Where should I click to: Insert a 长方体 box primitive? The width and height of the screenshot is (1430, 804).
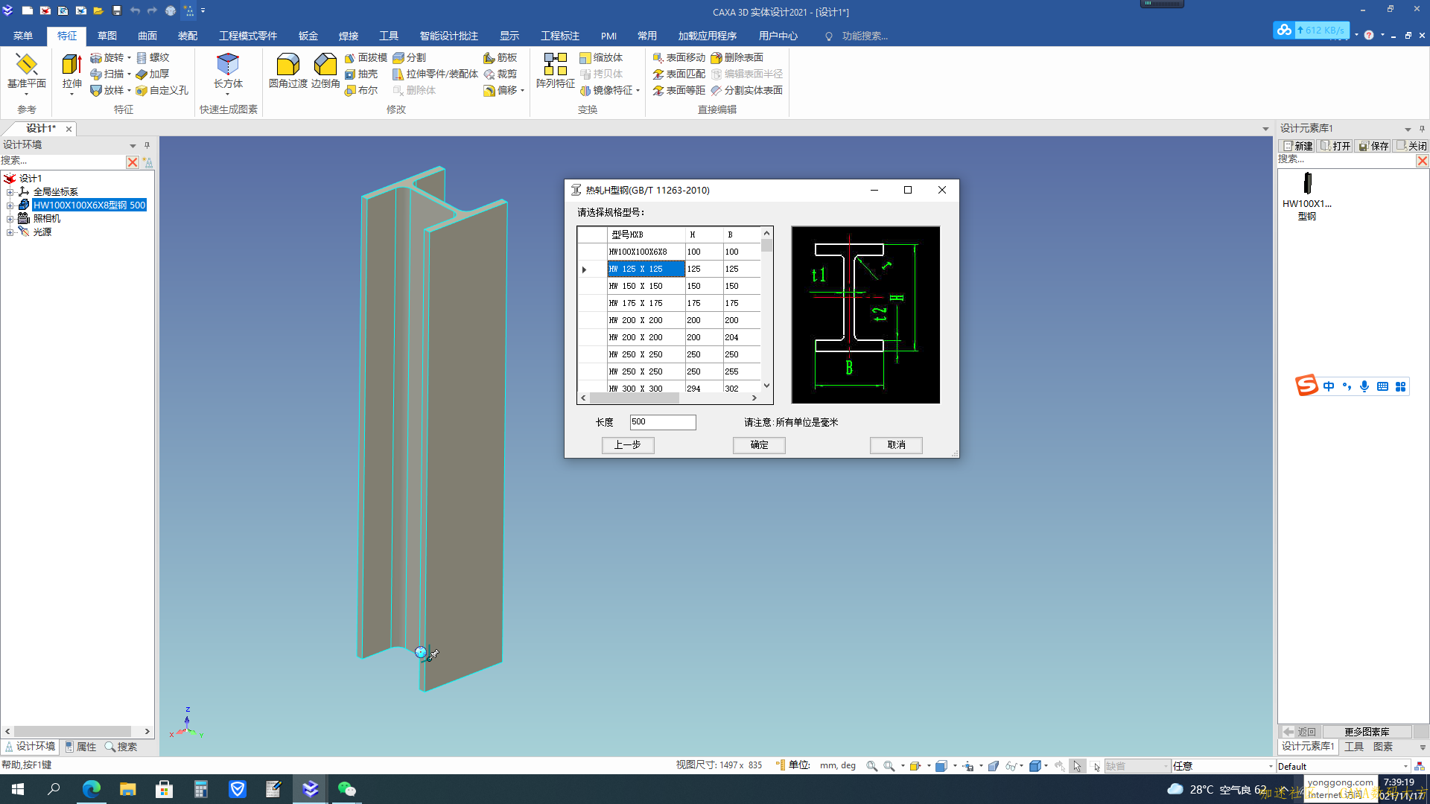(x=228, y=71)
